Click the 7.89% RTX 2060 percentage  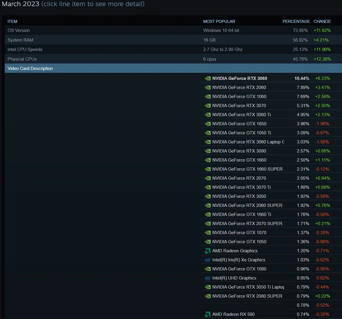point(303,88)
